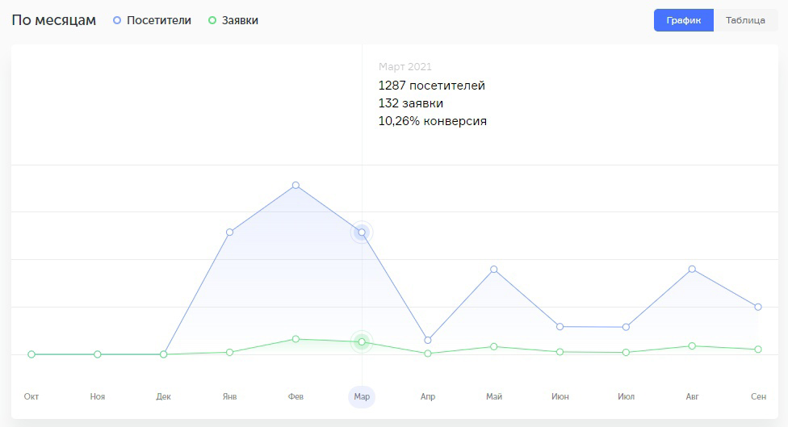The width and height of the screenshot is (788, 427).
Task: Select the Июл month label
Action: [627, 396]
